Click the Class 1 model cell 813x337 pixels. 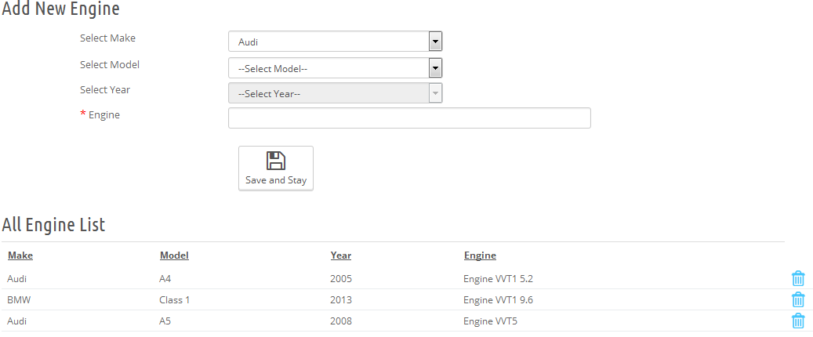tap(174, 299)
